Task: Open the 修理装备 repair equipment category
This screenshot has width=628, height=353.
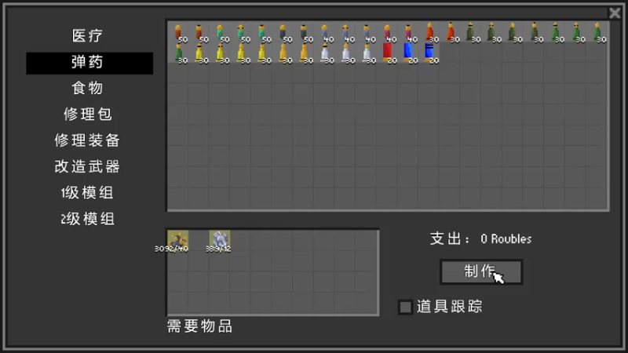Action: pos(87,140)
